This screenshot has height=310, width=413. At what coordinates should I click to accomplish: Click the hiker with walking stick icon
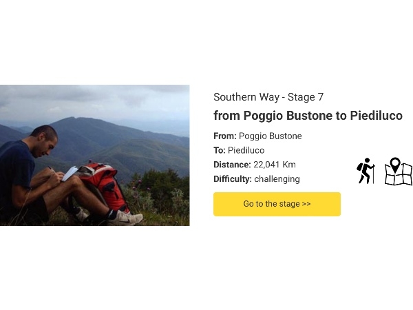pos(366,171)
